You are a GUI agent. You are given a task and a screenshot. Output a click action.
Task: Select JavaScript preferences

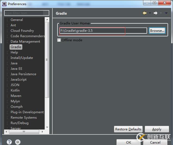click(19, 80)
